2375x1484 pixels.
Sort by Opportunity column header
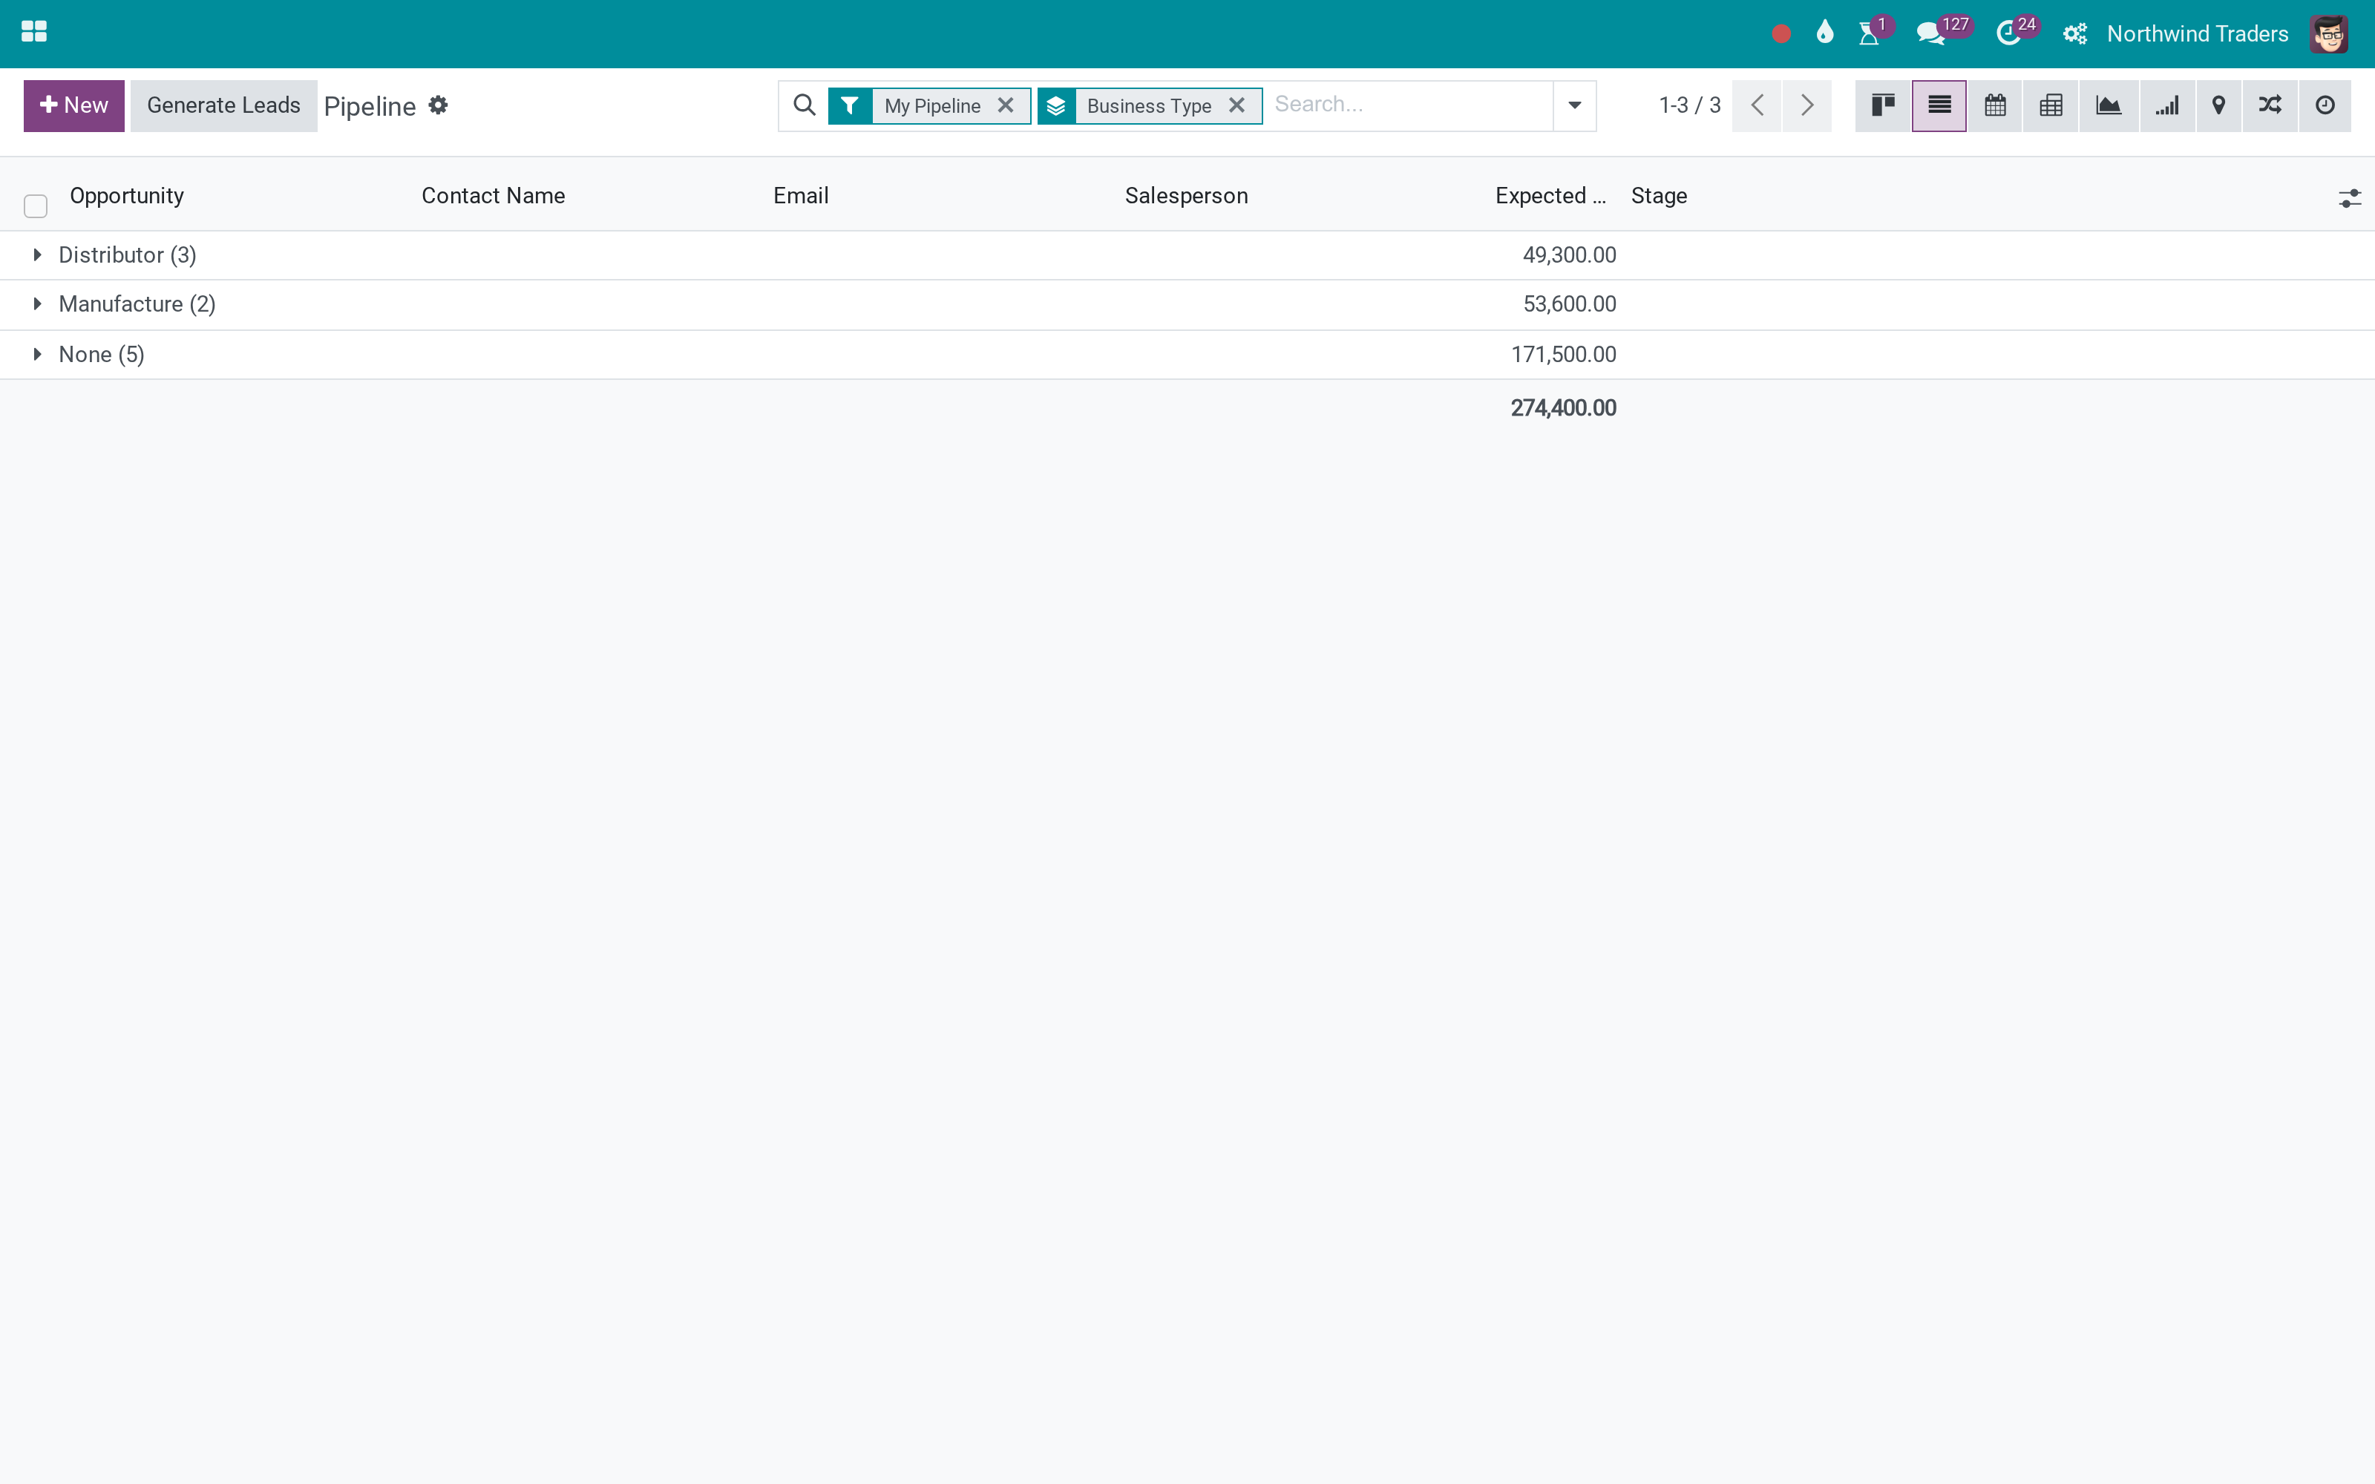[127, 195]
